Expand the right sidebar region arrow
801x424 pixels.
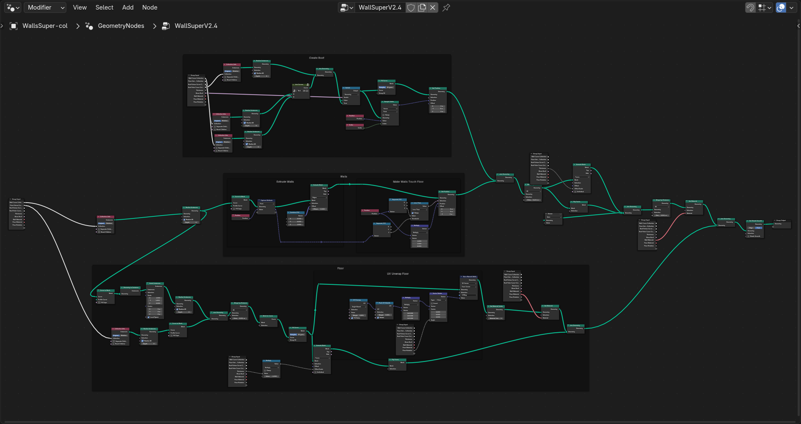point(798,26)
